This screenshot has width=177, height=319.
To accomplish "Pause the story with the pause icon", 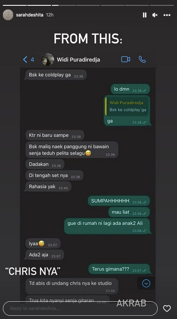I will tap(144, 15).
